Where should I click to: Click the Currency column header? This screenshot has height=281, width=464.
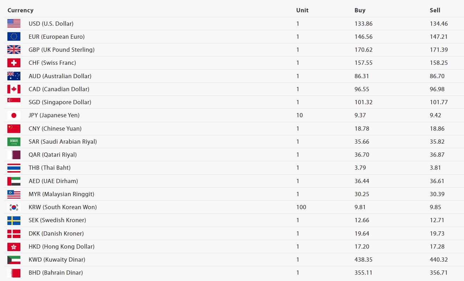(x=20, y=10)
